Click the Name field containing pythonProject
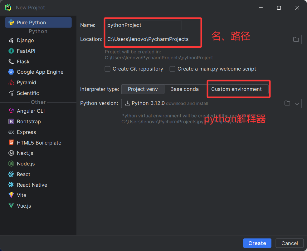307x251 pixels. pos(143,25)
